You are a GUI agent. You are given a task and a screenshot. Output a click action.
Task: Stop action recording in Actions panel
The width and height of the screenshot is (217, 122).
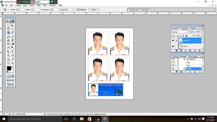coord(176,72)
